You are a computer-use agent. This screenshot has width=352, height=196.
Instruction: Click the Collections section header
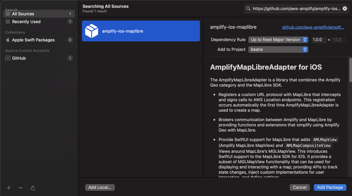(x=15, y=32)
